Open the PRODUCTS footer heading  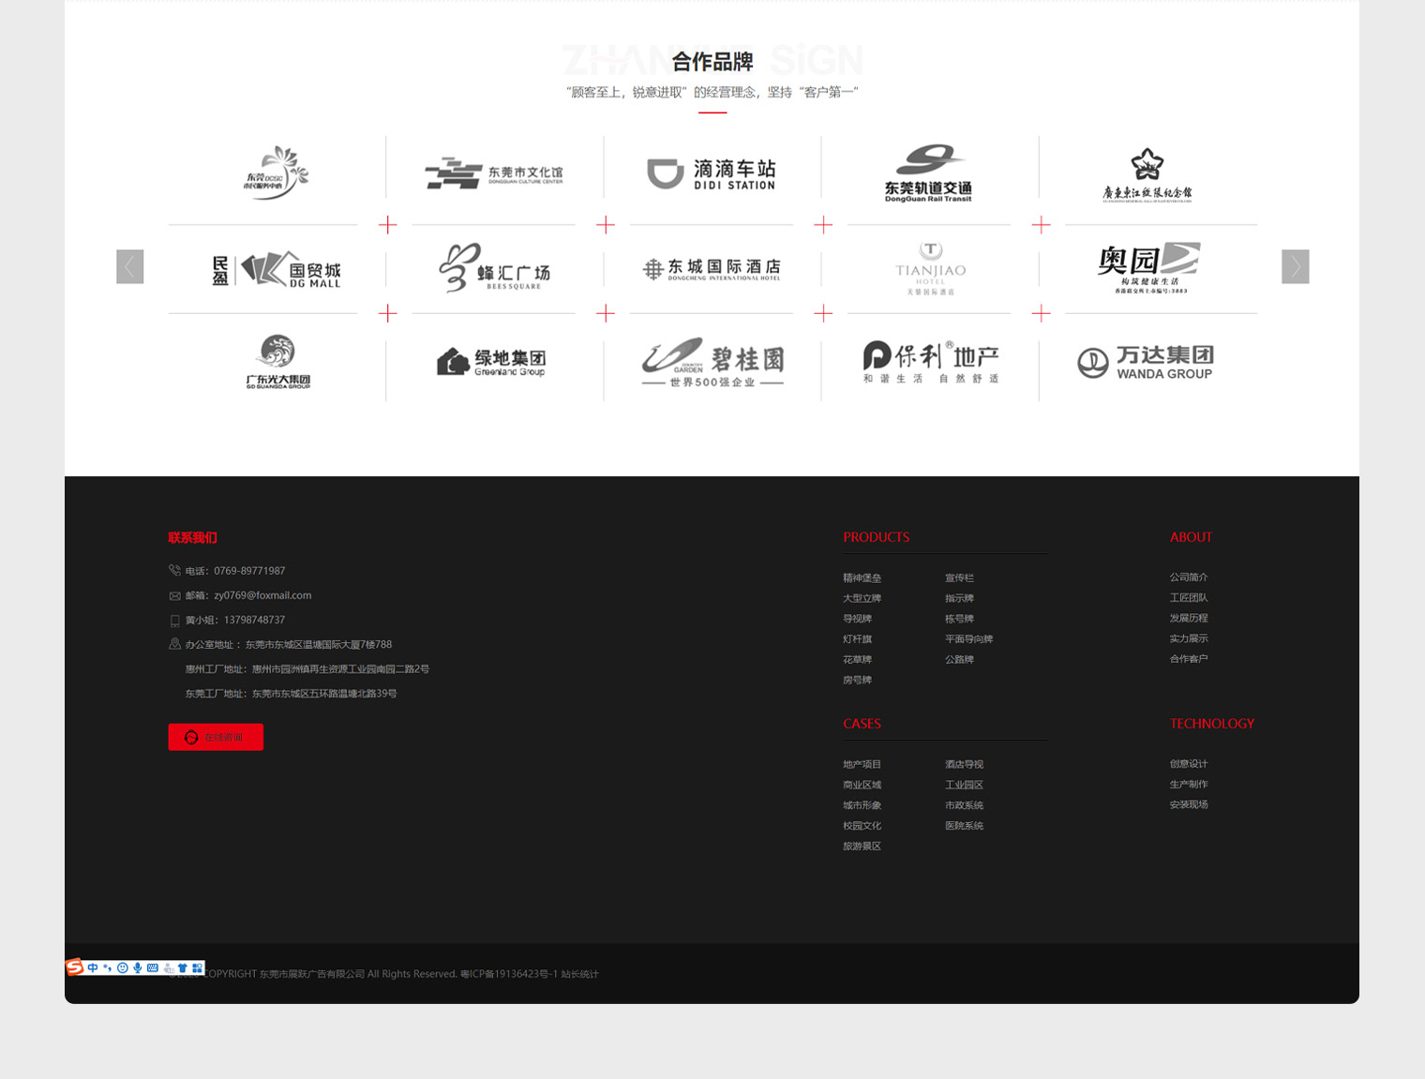click(876, 537)
